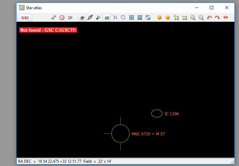Maximize the Star atlas window
Image resolution: width=239 pixels, height=166 pixels.
(212, 8)
